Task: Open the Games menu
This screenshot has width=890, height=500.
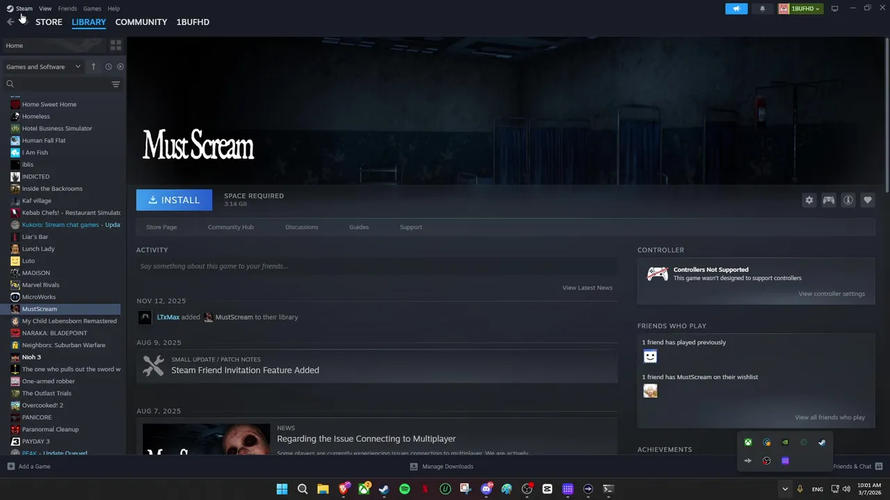Action: [92, 8]
